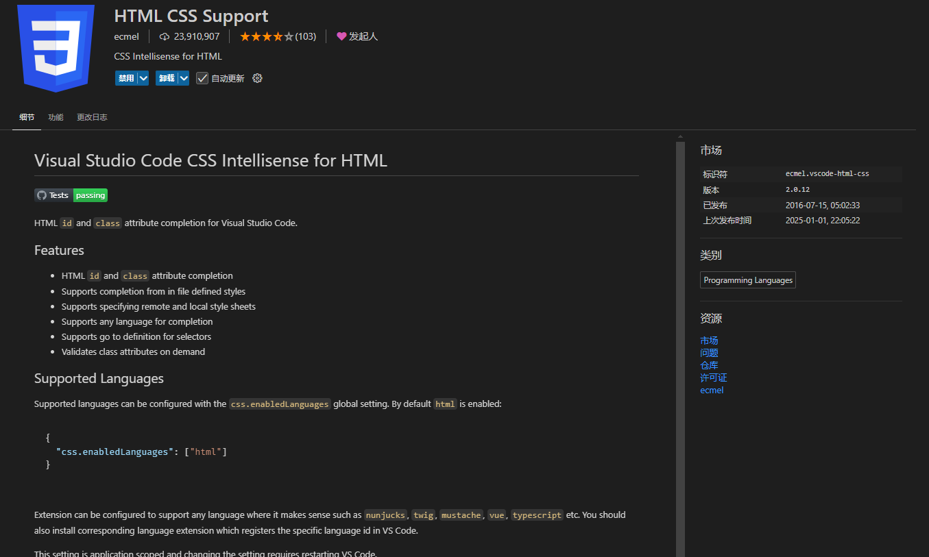
Task: Click the typescript inline code
Action: (537, 515)
